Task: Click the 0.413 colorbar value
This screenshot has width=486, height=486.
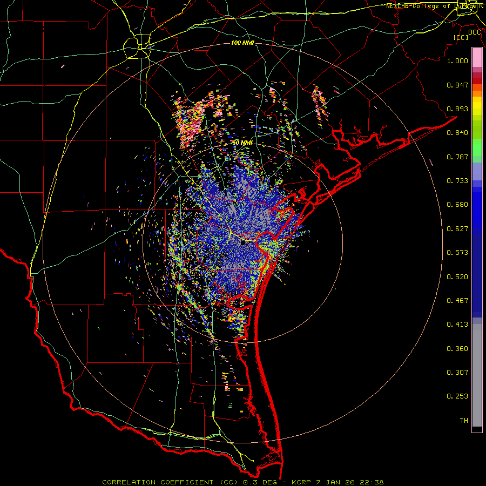Action: [457, 325]
